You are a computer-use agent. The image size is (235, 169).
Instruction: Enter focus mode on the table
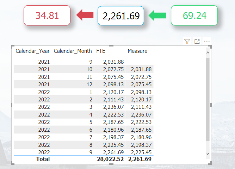pyautogui.click(x=197, y=41)
